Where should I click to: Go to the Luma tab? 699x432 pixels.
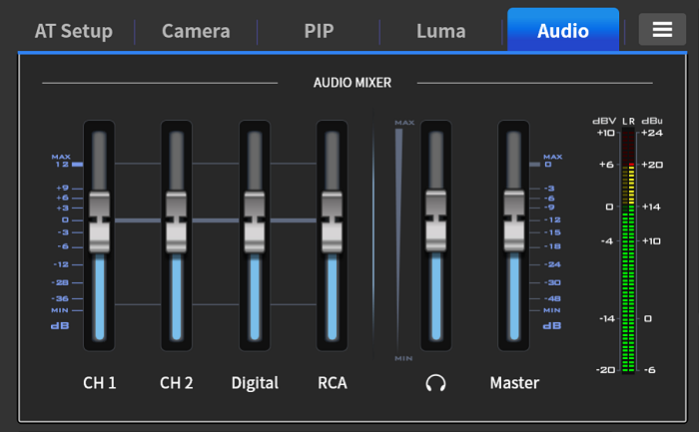440,30
